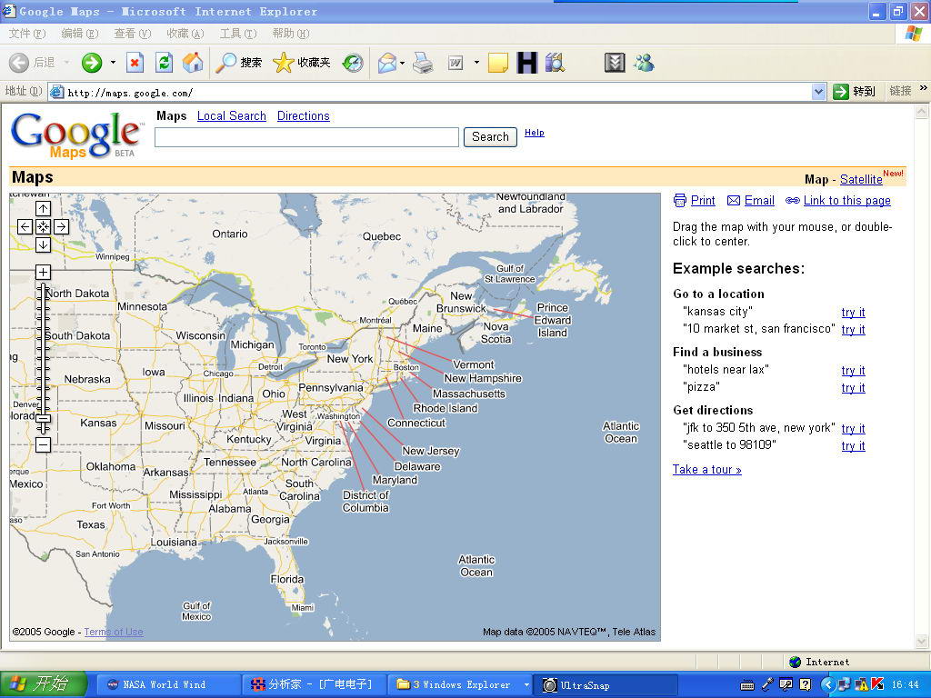The width and height of the screenshot is (931, 698).
Task: Switch the map to Satellite view
Action: tap(860, 180)
